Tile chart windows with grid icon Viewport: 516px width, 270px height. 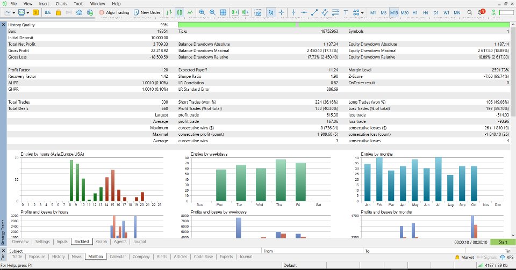click(x=223, y=12)
